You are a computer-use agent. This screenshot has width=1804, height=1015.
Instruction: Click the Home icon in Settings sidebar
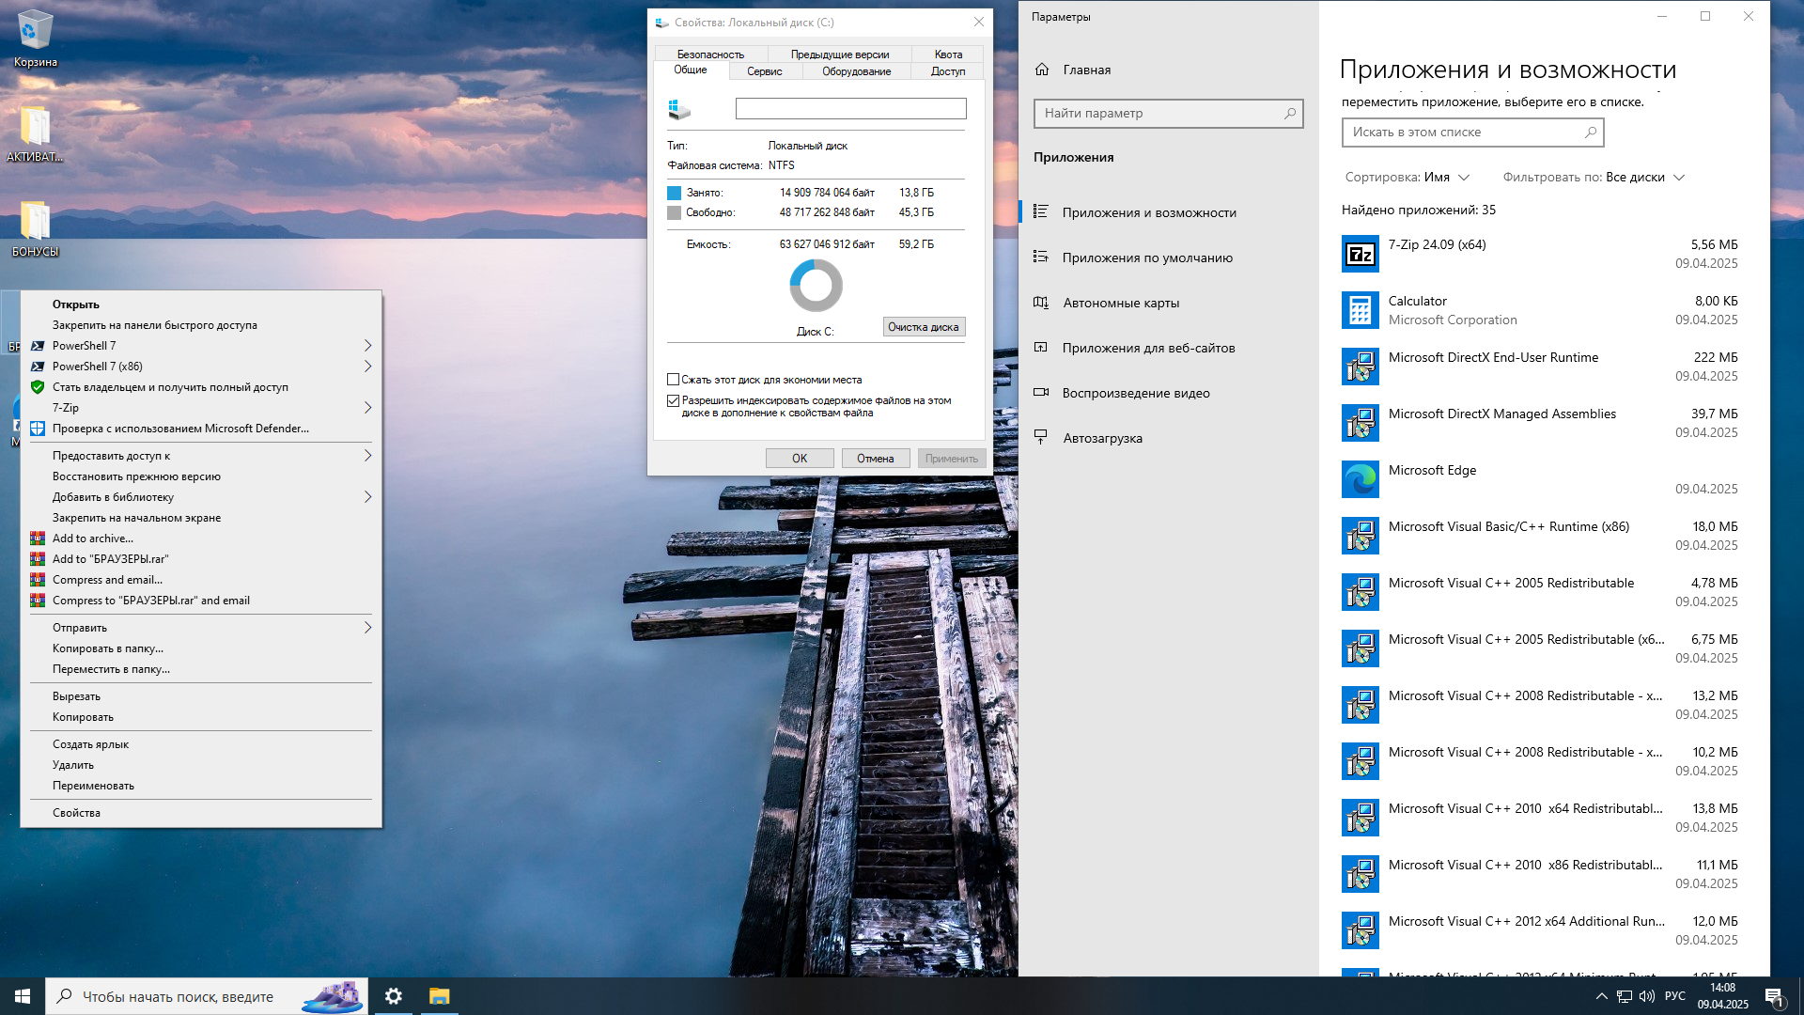1042,70
